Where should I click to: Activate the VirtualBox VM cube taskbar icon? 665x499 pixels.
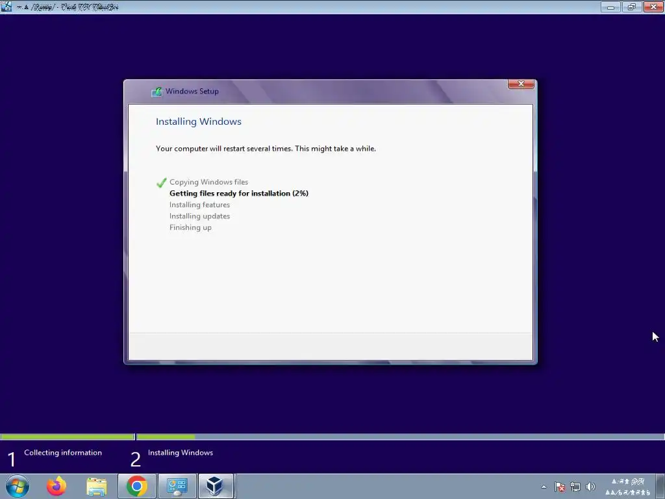[215, 486]
